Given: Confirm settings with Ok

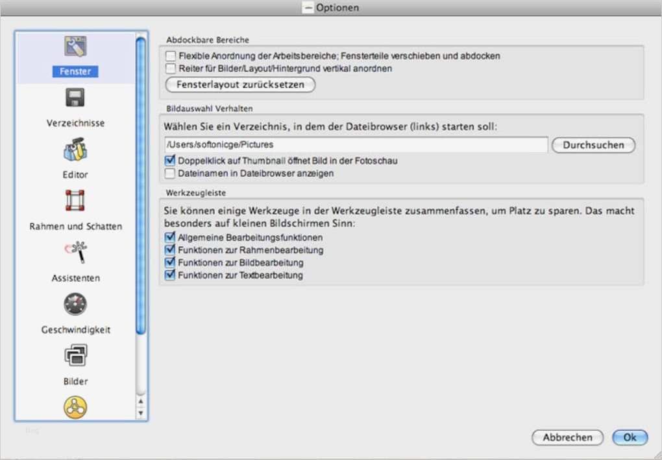Looking at the screenshot, I should [x=629, y=437].
